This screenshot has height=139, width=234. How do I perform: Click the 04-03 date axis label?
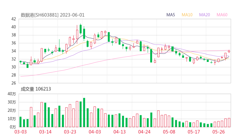95,132
